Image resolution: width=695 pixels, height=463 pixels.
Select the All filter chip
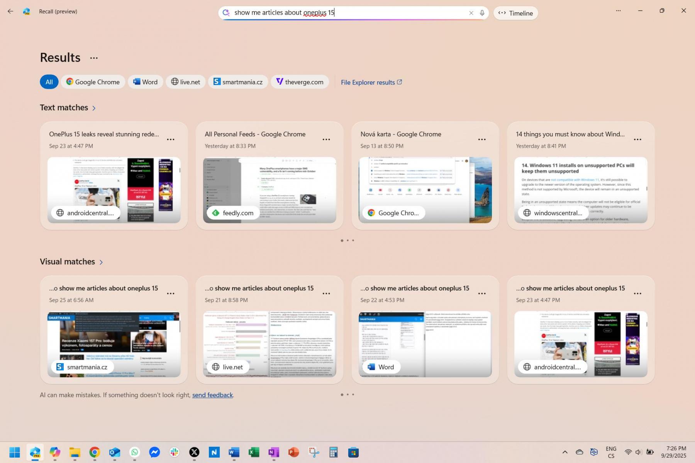[49, 82]
